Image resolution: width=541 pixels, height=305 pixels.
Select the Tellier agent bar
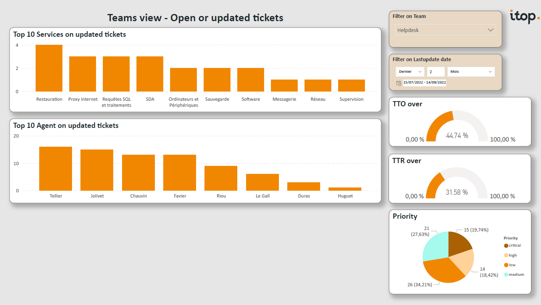[56, 169]
